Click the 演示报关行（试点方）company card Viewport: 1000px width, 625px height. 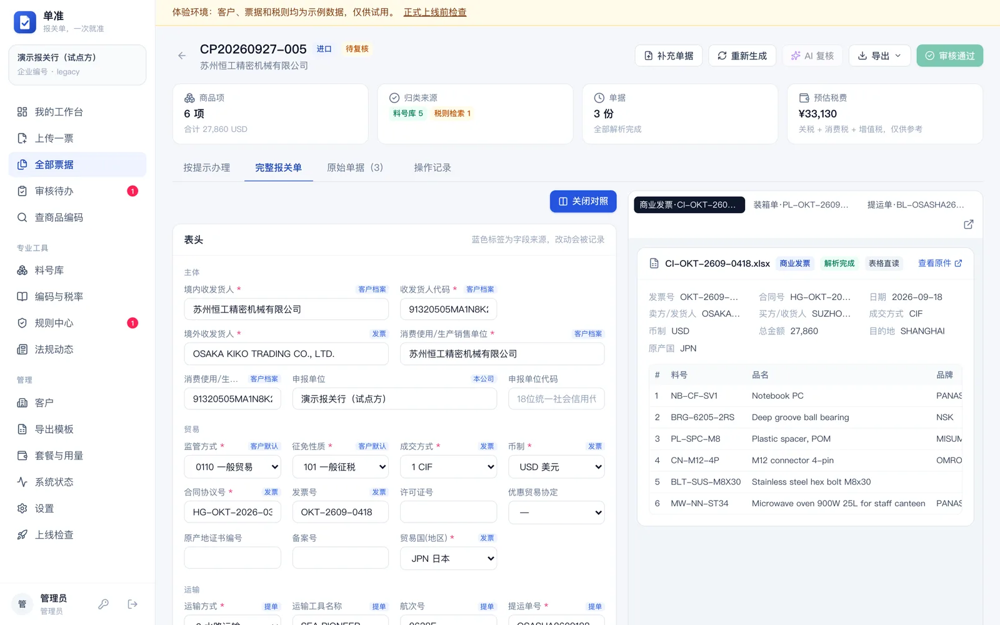click(77, 64)
